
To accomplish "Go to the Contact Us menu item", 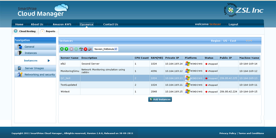I will click(111, 24).
